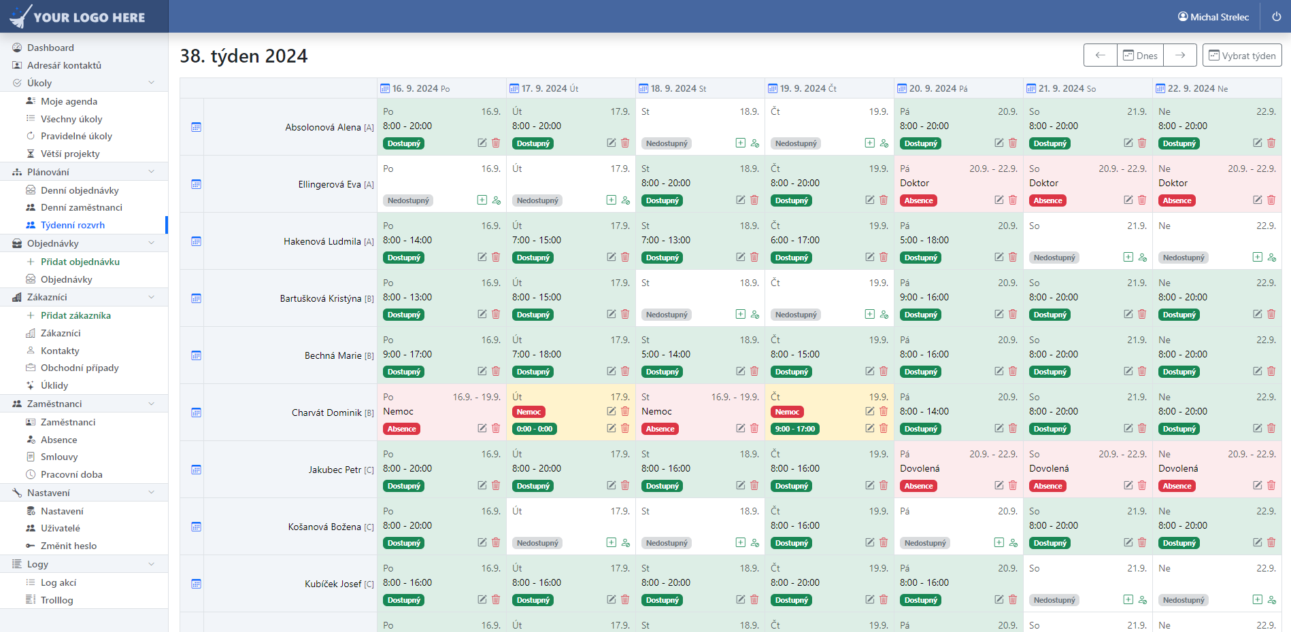Delete Bartušková Kristýna 9:00 - 16:00 shift

(1013, 314)
